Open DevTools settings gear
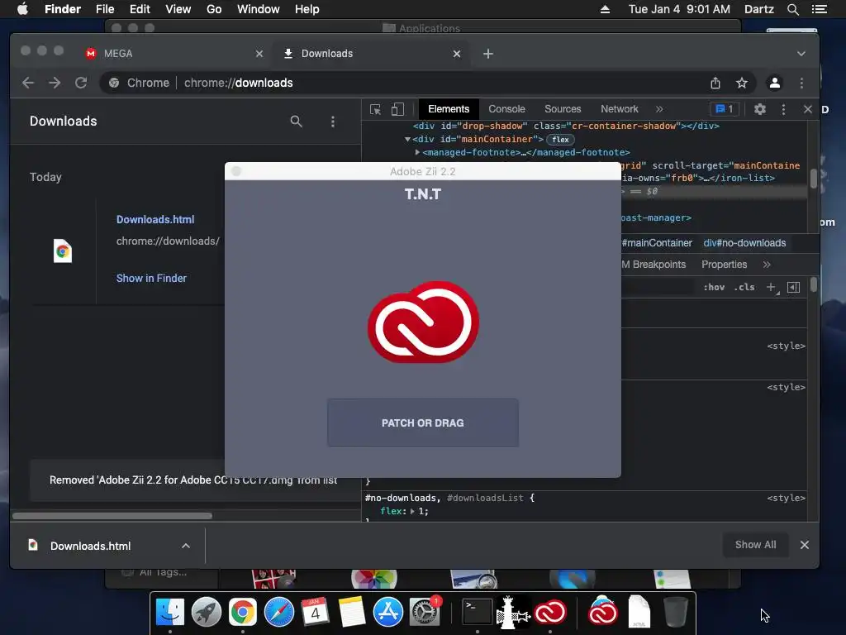 (760, 109)
